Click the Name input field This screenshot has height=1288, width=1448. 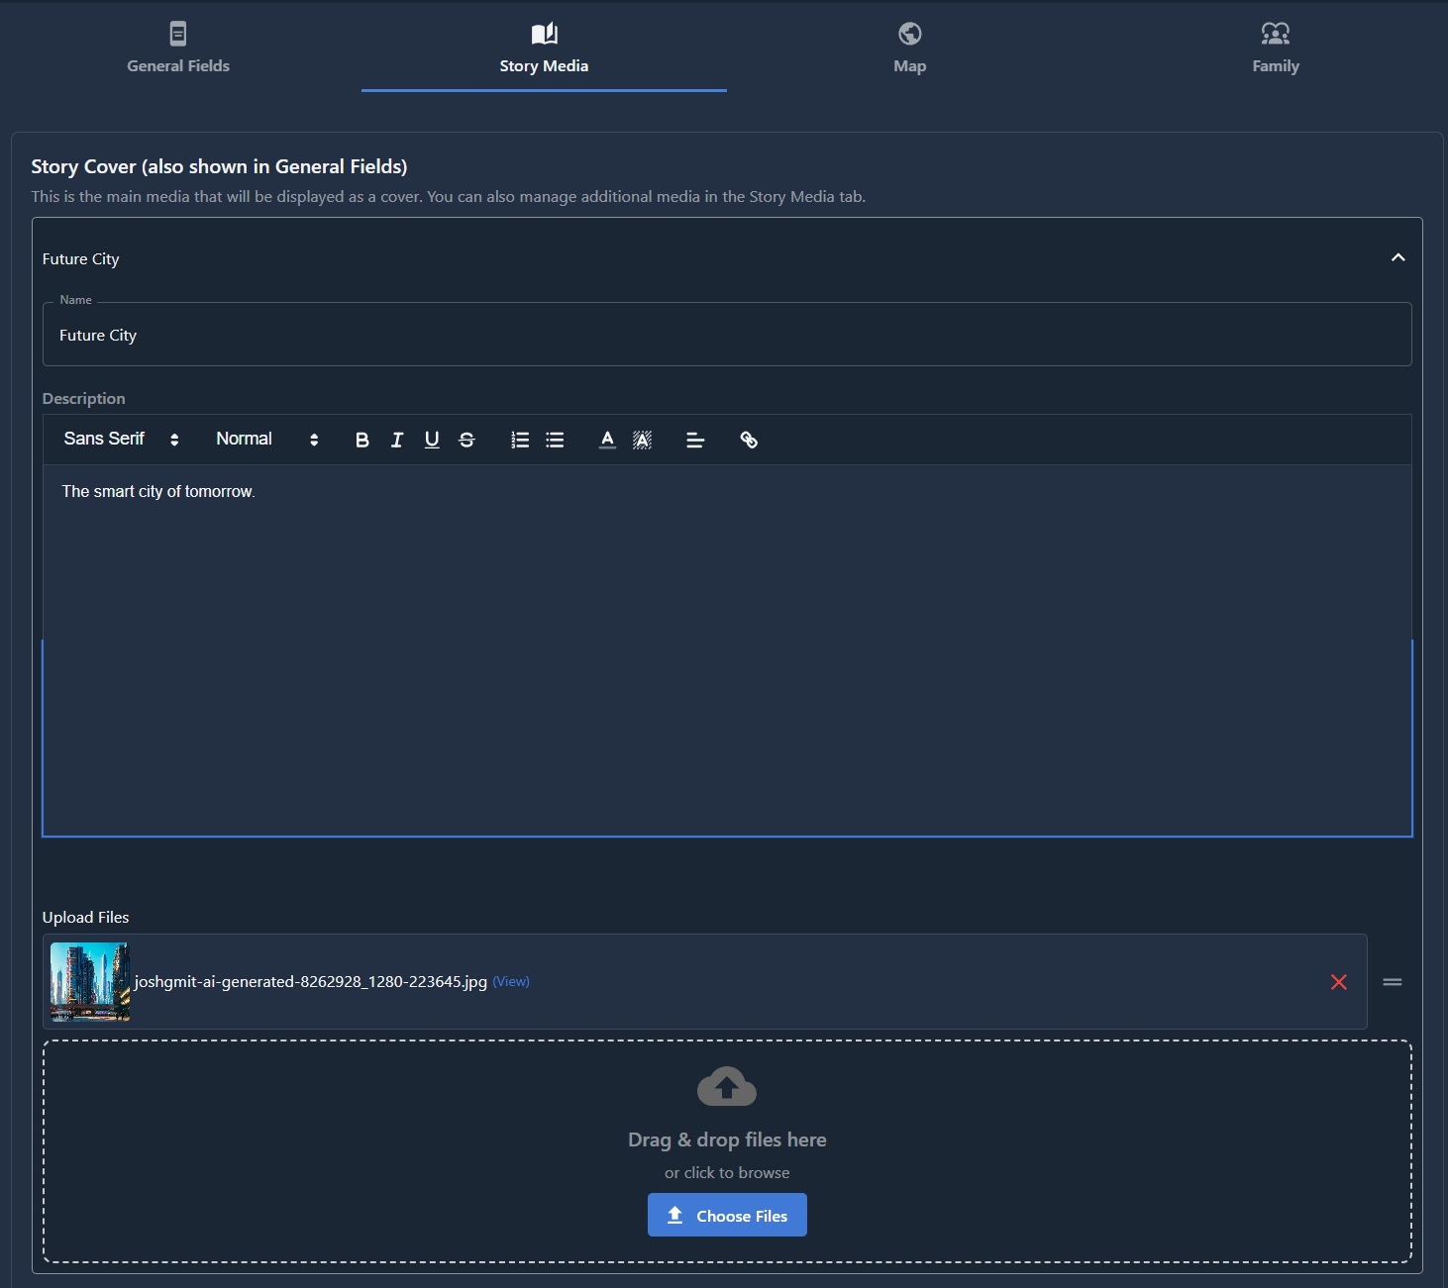click(726, 336)
